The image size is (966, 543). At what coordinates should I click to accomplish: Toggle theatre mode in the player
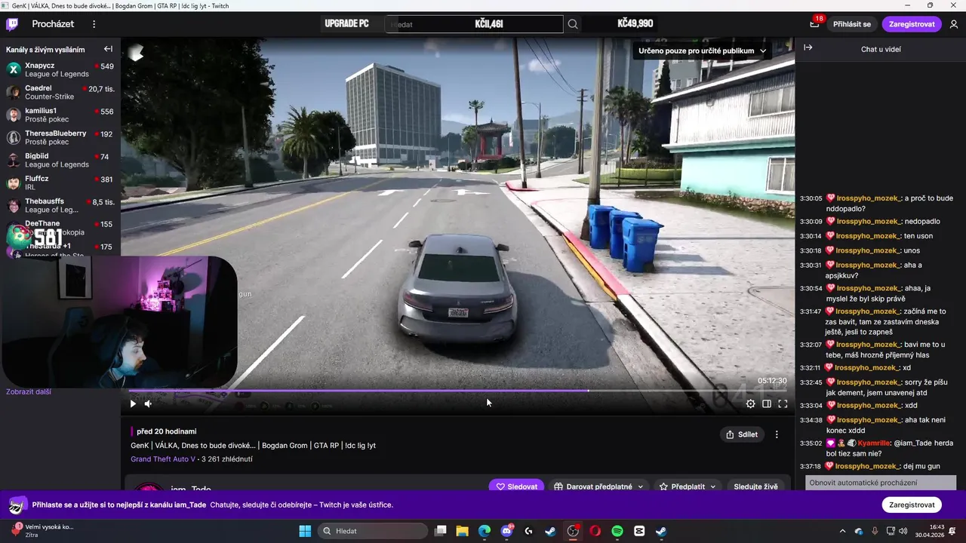tap(767, 403)
